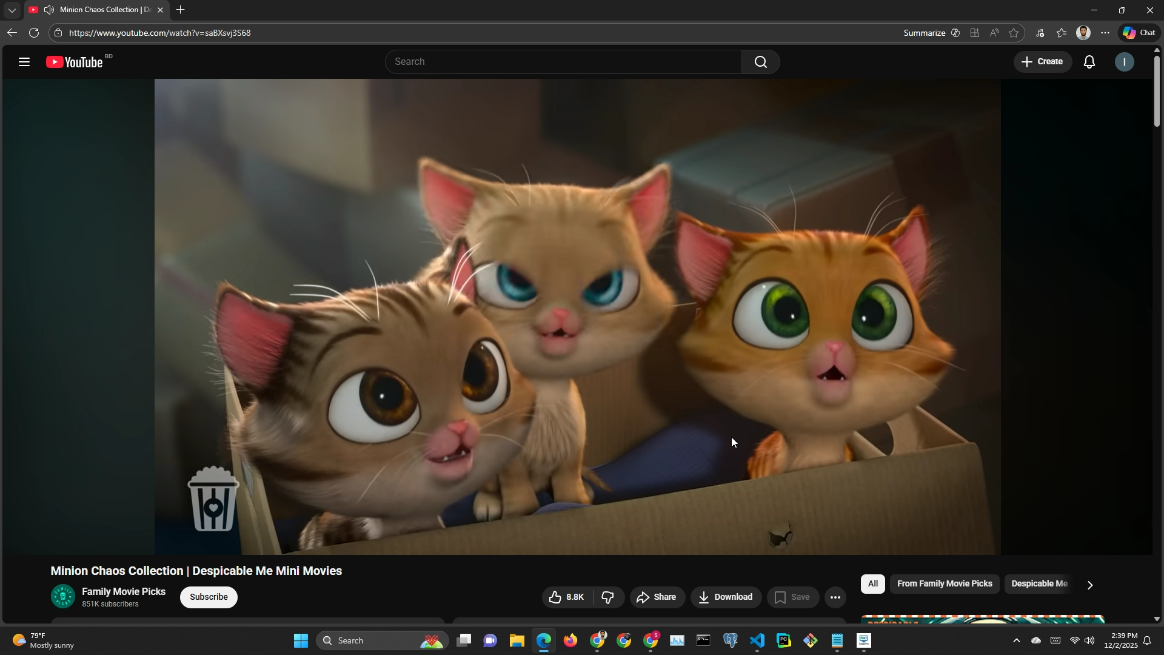
Task: Focus the YouTube search field
Action: point(563,62)
